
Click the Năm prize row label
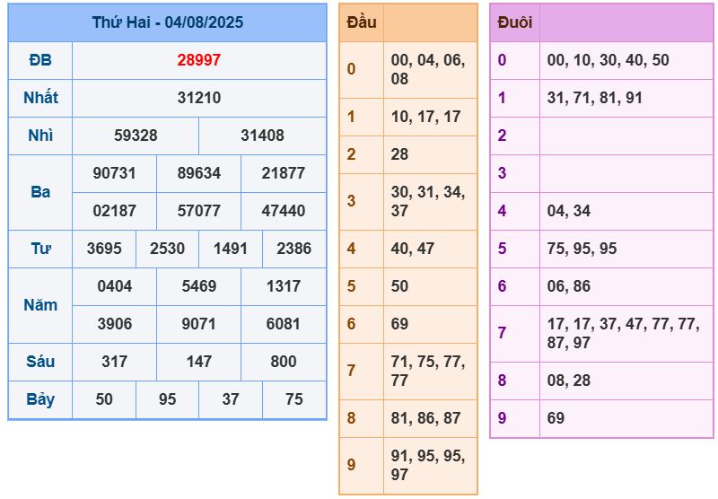[x=40, y=305]
